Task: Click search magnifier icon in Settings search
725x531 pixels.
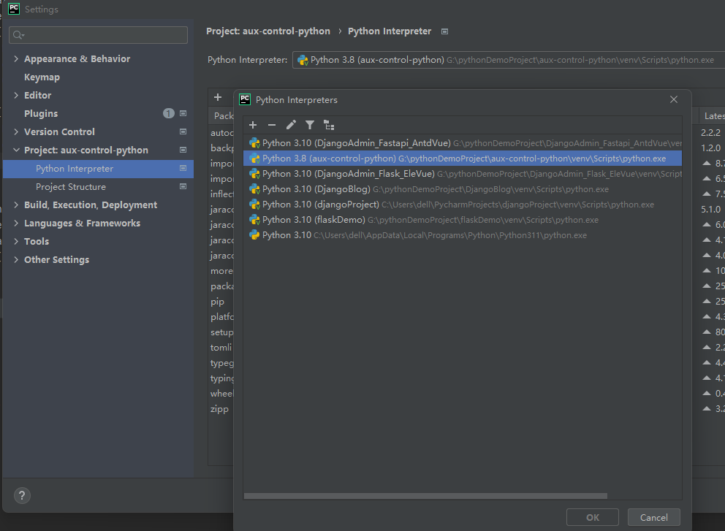Action: 18,34
